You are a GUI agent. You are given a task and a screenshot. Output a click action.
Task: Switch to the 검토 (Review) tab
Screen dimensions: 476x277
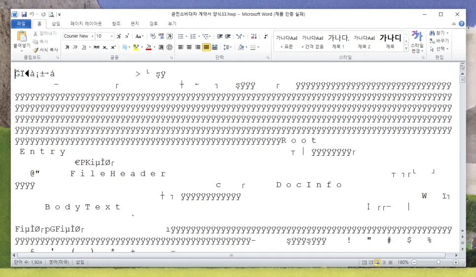[x=154, y=24]
